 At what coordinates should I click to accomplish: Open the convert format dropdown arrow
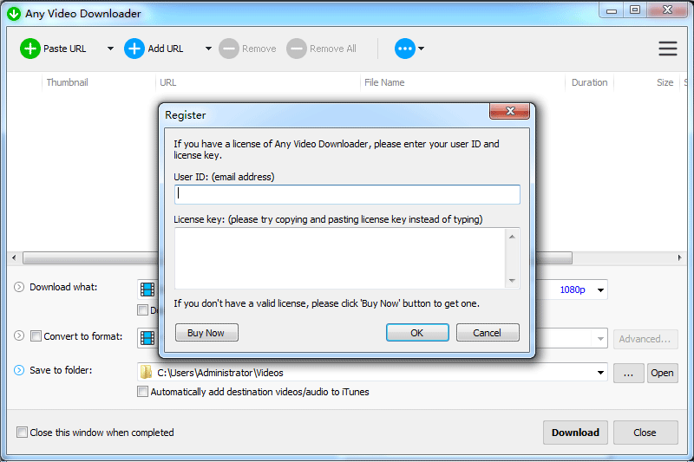coord(600,339)
